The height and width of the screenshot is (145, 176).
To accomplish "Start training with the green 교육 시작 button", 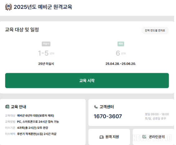I will click(87, 81).
